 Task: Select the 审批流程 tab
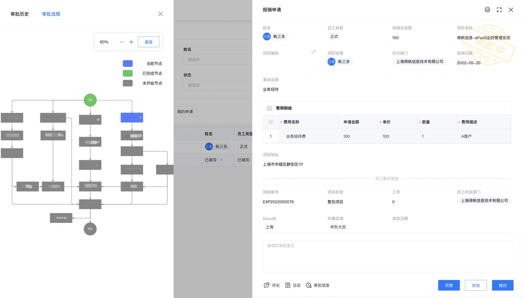point(51,14)
